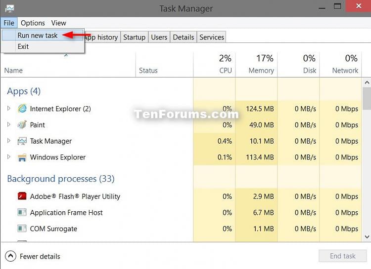Viewport: 371px width, 269px height.
Task: Click the 6.7 MB memory value
Action: click(x=263, y=213)
